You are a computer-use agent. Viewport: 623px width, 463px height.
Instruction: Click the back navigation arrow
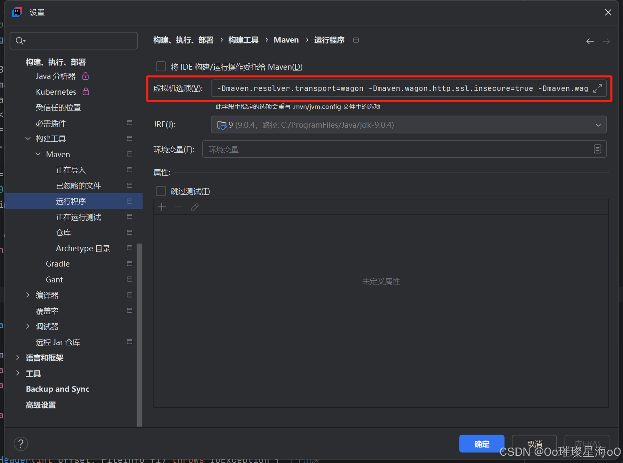point(590,41)
